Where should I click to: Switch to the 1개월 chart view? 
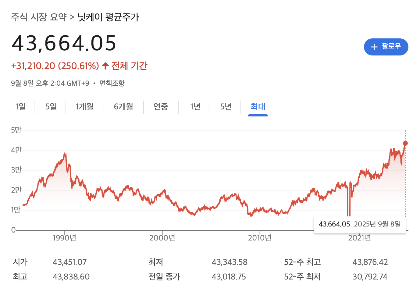coord(84,107)
